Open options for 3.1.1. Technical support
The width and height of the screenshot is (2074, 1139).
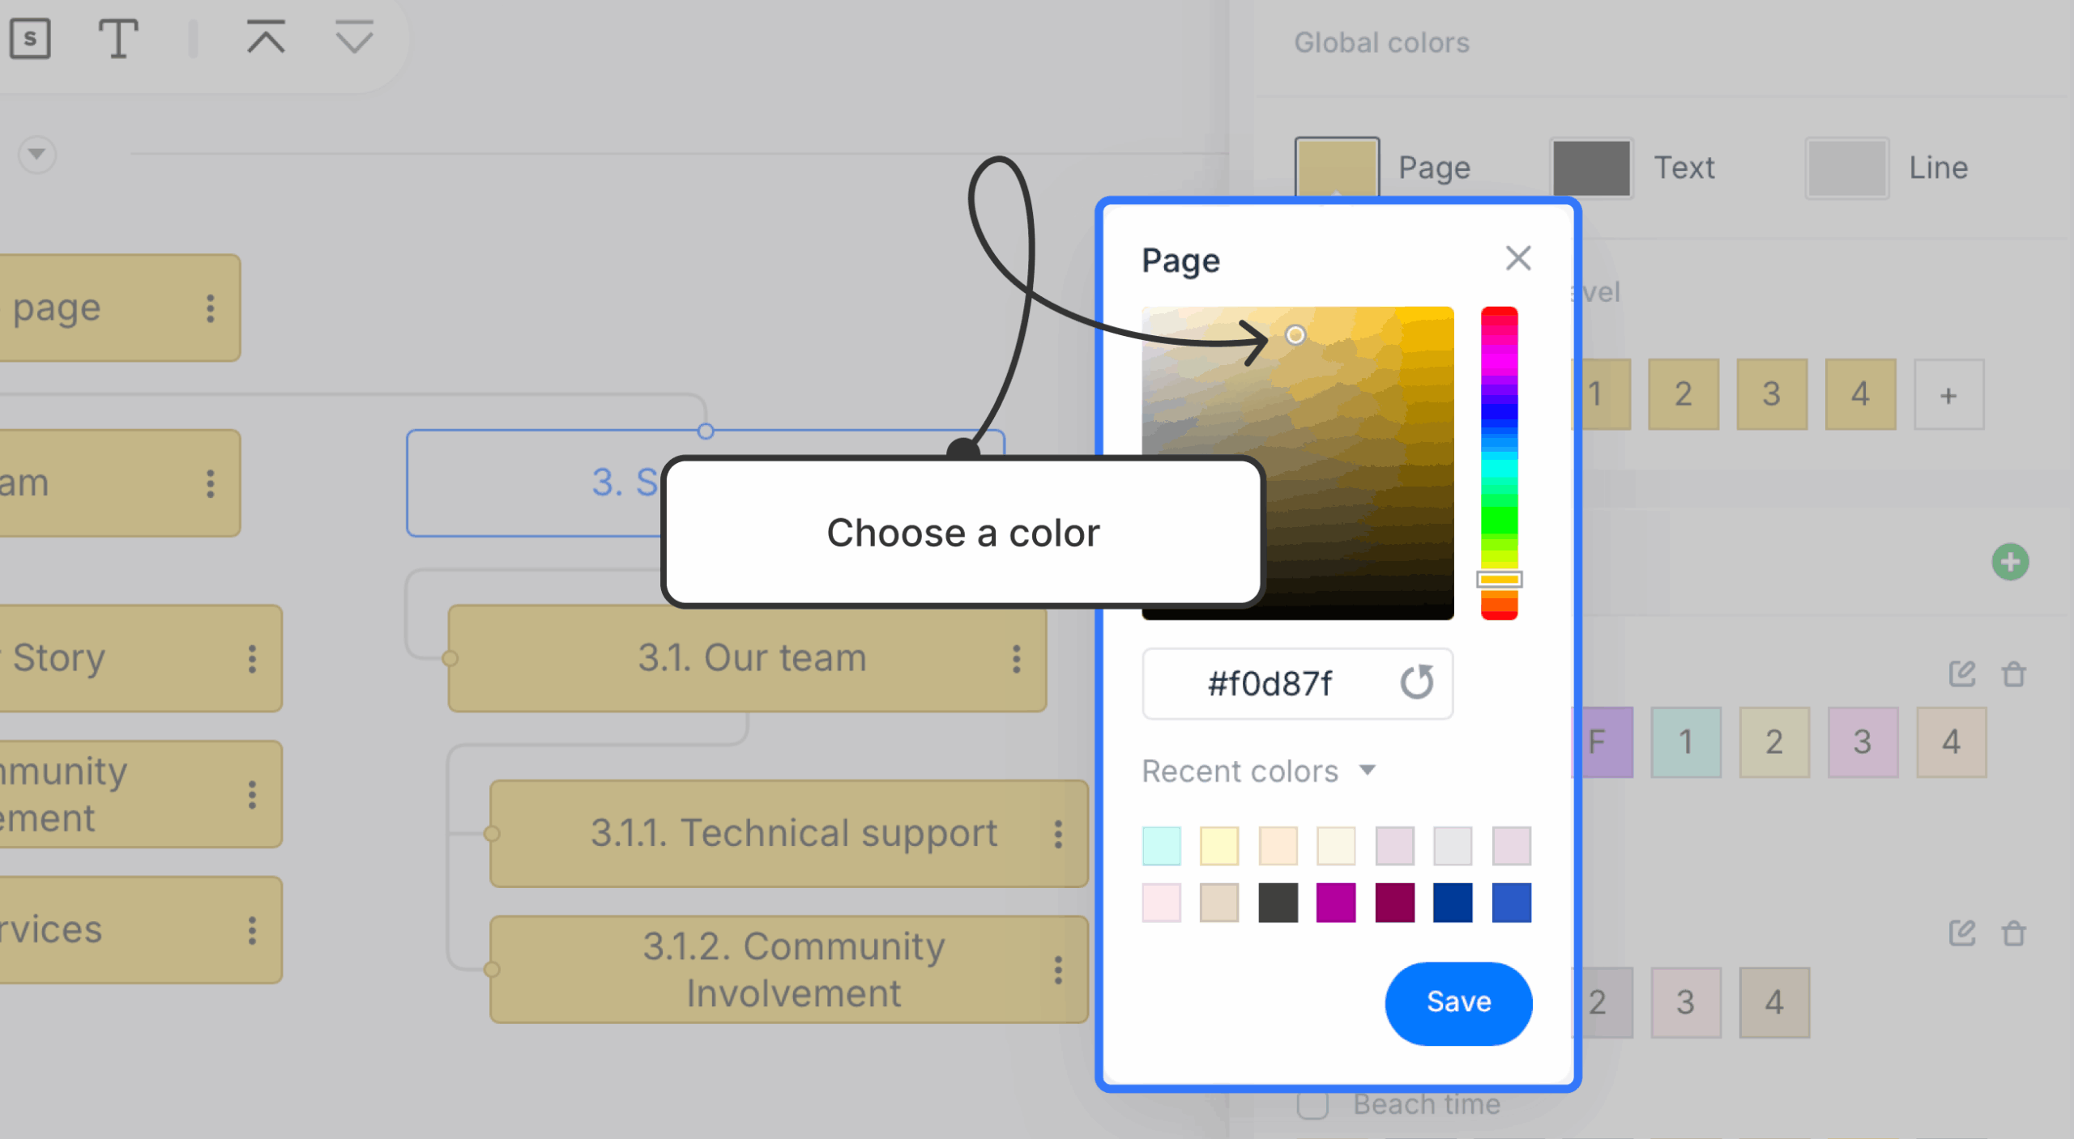tap(1058, 834)
